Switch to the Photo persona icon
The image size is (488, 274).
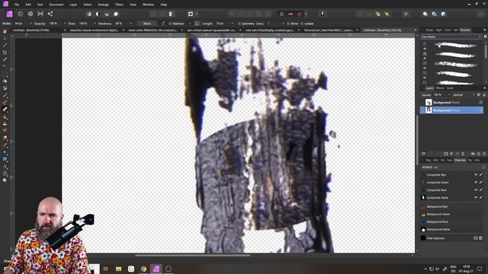coord(9,14)
